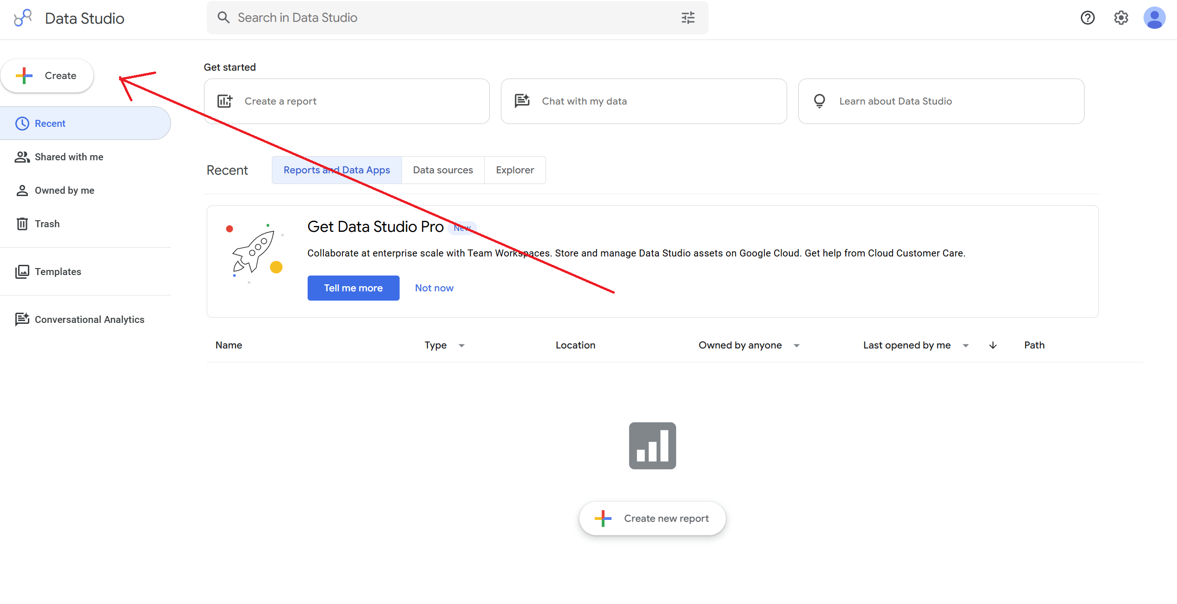Focus the Search in Data Studio field
This screenshot has height=604, width=1177.
click(x=457, y=18)
